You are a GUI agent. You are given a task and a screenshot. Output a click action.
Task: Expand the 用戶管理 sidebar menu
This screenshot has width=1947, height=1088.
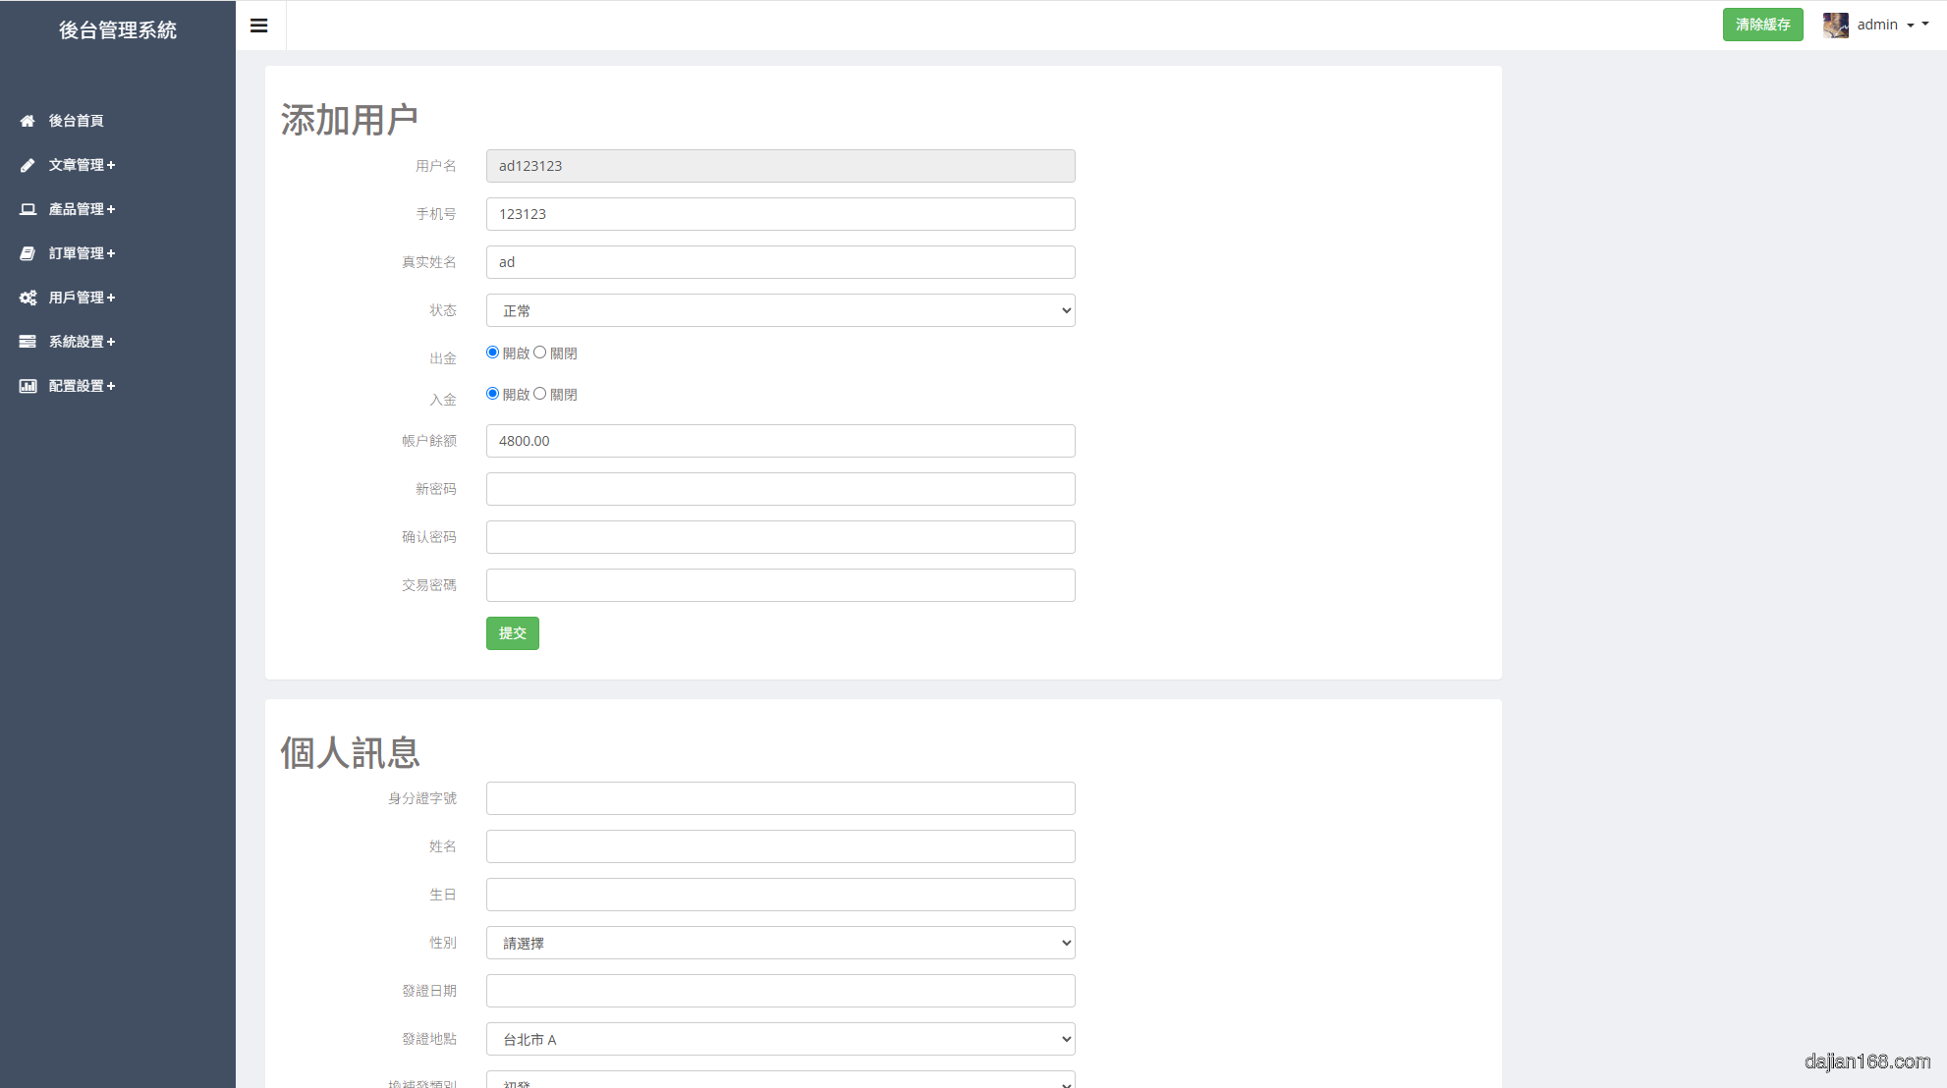tap(83, 298)
